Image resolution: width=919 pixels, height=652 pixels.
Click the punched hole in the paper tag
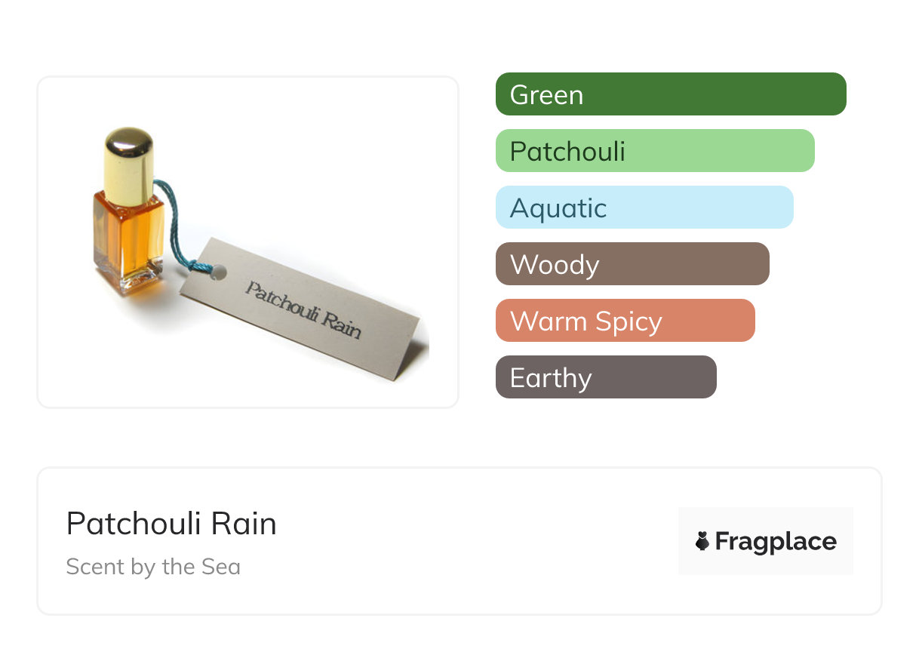click(x=217, y=272)
